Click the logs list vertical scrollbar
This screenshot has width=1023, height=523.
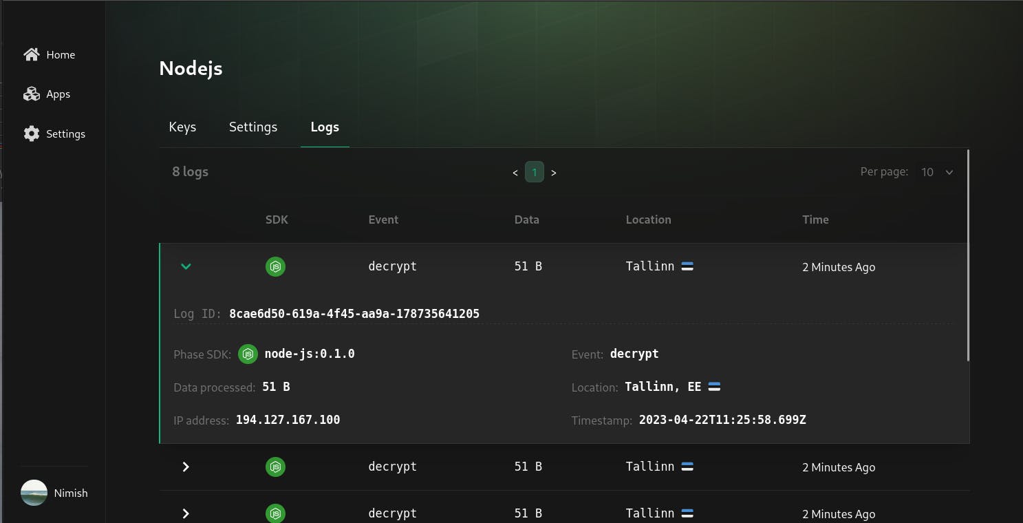[968, 255]
